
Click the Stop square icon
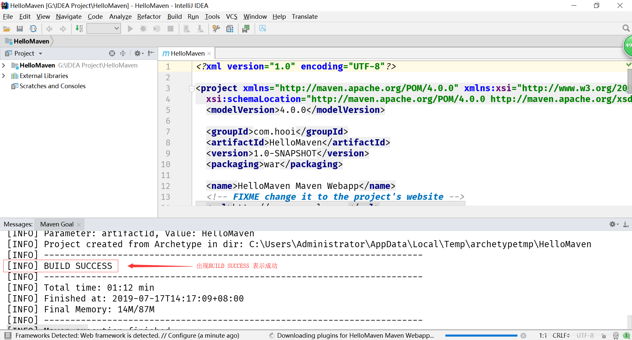point(171,29)
